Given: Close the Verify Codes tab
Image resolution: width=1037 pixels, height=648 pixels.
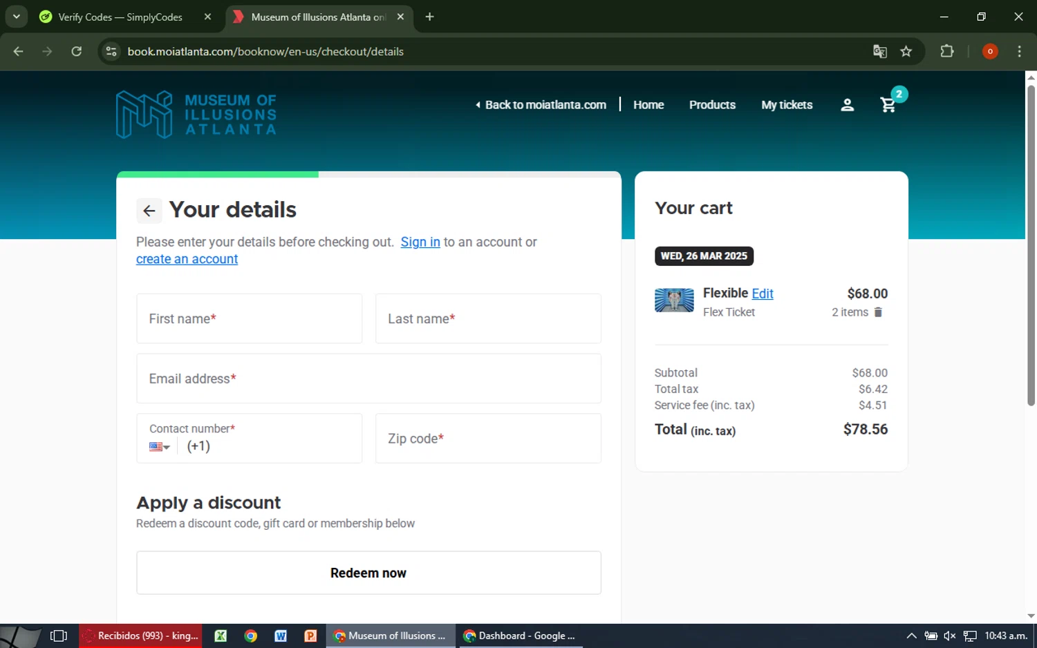Looking at the screenshot, I should click(207, 17).
